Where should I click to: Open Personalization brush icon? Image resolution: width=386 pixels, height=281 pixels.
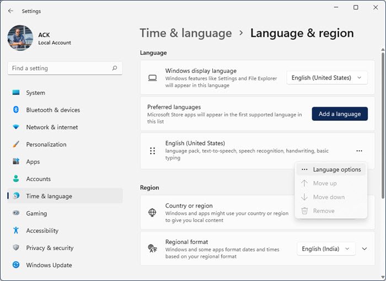click(16, 145)
